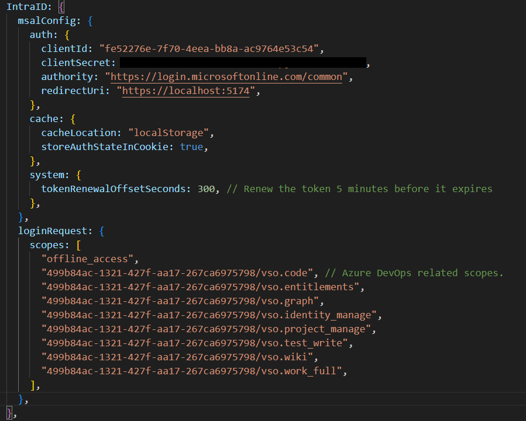526x421 pixels.
Task: Click the opening bracket after scopes
Action: [x=78, y=245]
